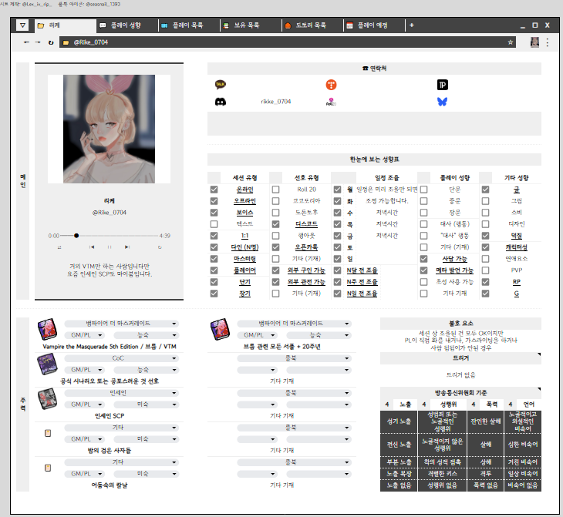Click the next track icon
Image resolution: width=563 pixels, height=517 pixels.
pyautogui.click(x=127, y=247)
